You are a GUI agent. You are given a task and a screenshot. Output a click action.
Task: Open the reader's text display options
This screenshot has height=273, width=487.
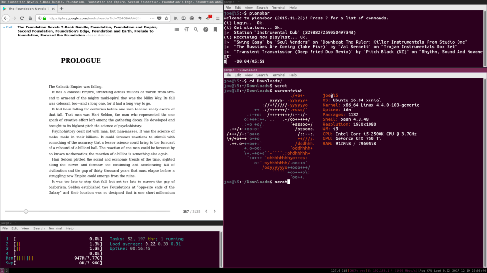point(186,30)
